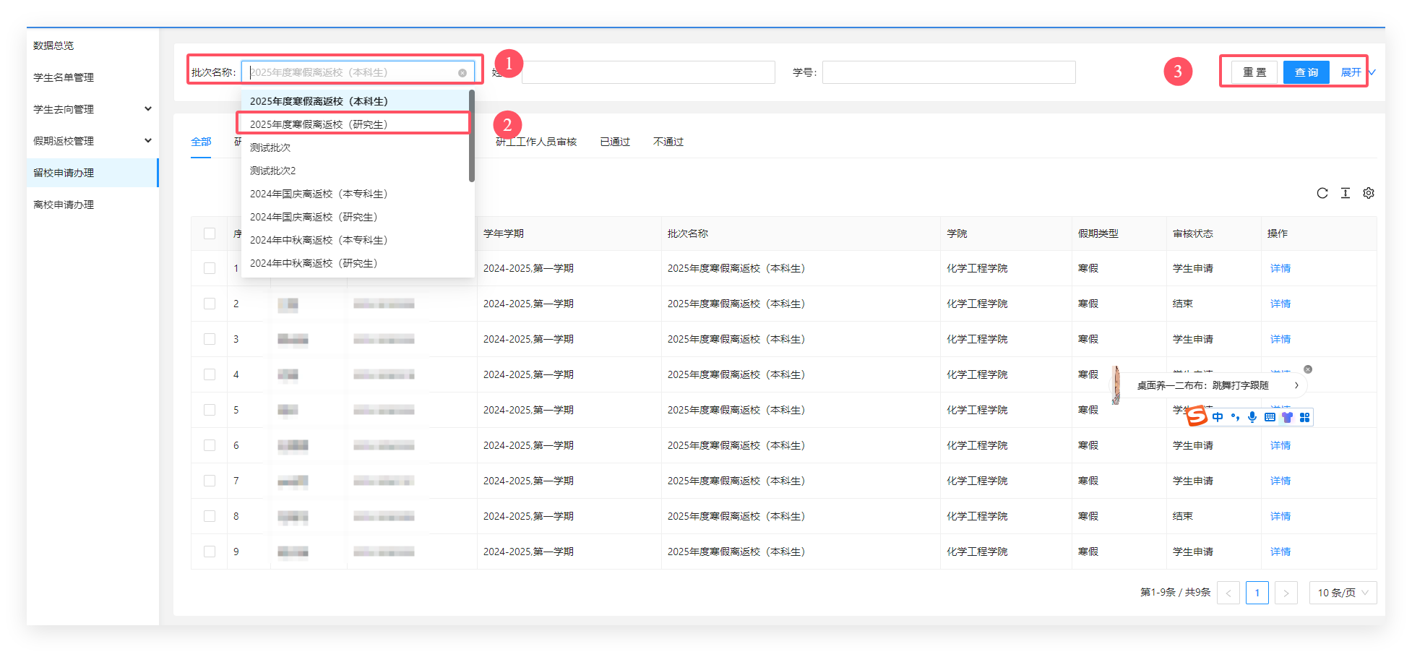
Task: Open 详情 for row 9
Action: click(x=1280, y=552)
